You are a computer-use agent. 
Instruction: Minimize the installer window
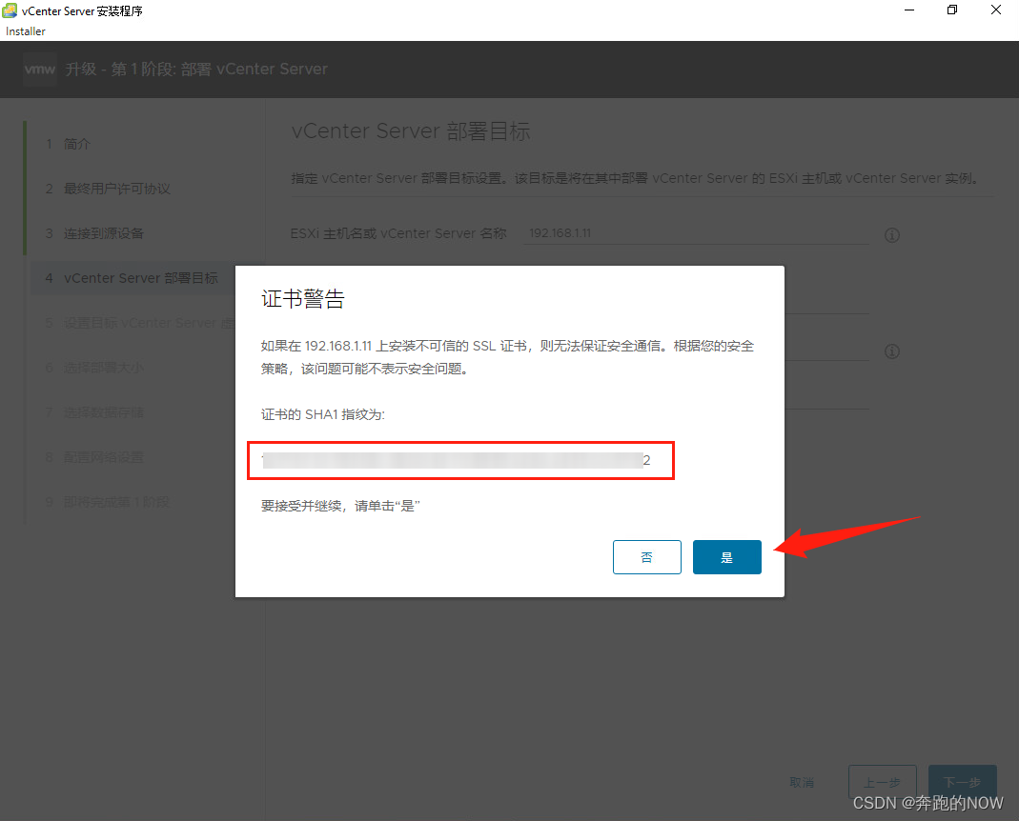(909, 10)
